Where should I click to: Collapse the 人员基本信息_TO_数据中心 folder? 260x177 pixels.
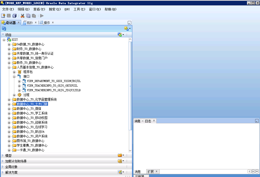point(9,67)
